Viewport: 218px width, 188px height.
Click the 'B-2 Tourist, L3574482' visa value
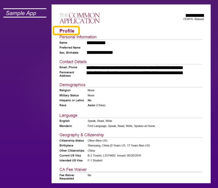coord(114,156)
